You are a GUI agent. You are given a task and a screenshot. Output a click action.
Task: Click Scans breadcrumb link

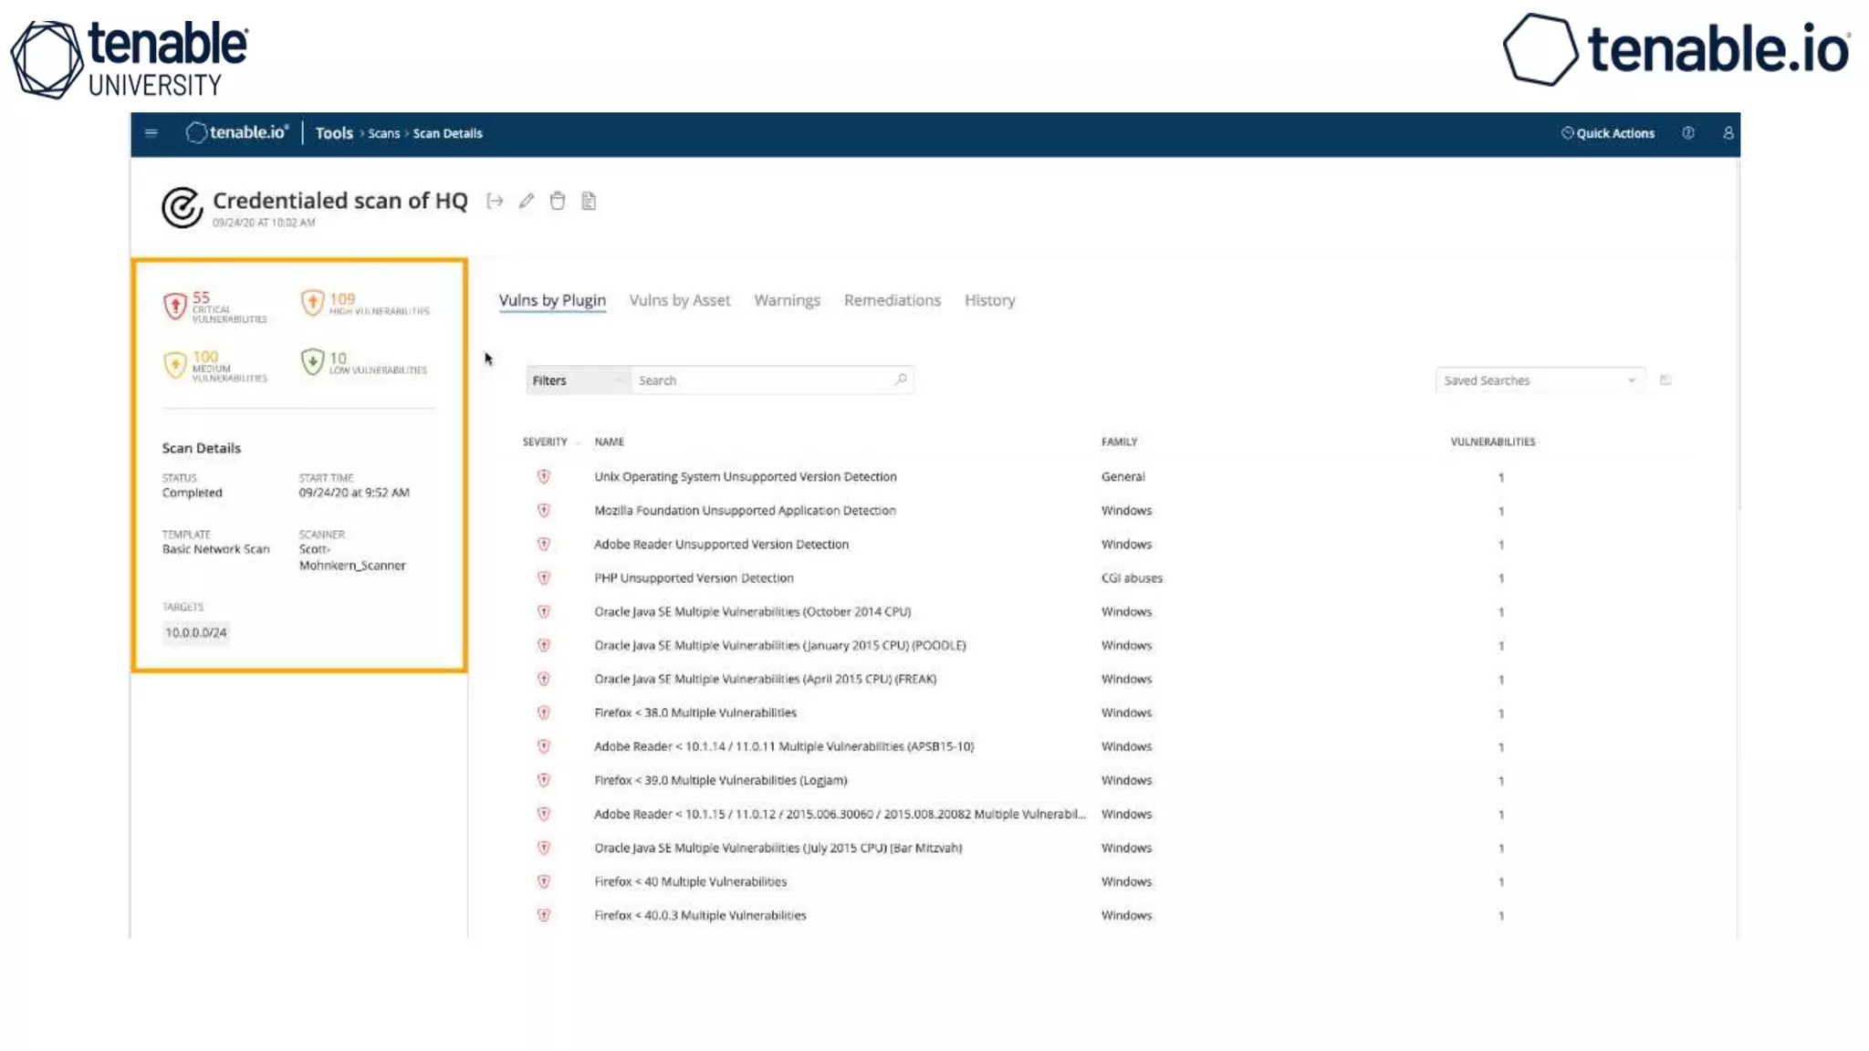[x=383, y=134]
